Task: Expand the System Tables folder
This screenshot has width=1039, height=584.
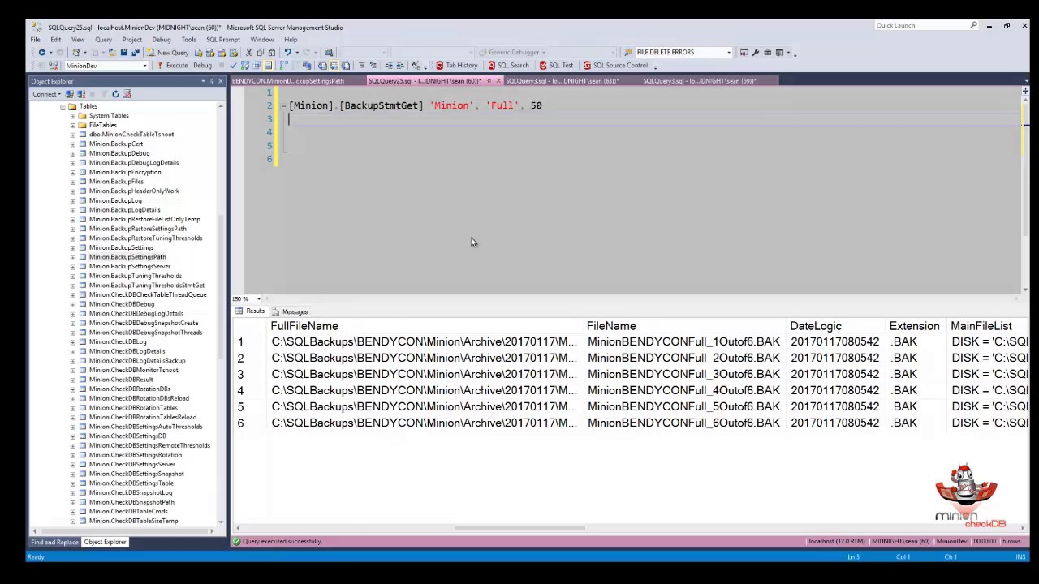Action: [x=72, y=116]
